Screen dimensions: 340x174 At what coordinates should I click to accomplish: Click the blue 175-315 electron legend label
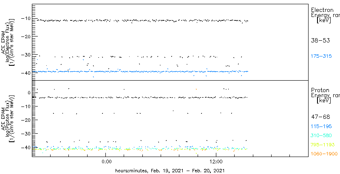click(x=321, y=56)
